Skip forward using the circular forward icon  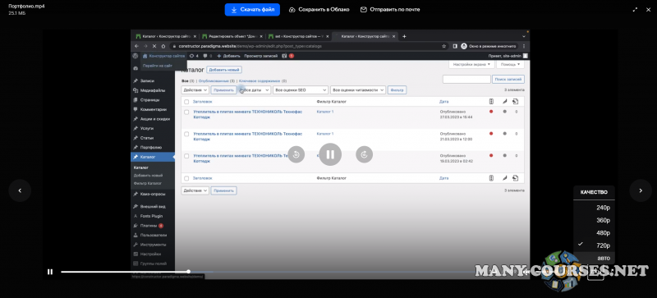364,154
